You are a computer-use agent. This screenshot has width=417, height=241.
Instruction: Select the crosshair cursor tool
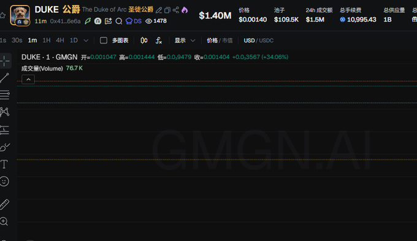[4, 61]
